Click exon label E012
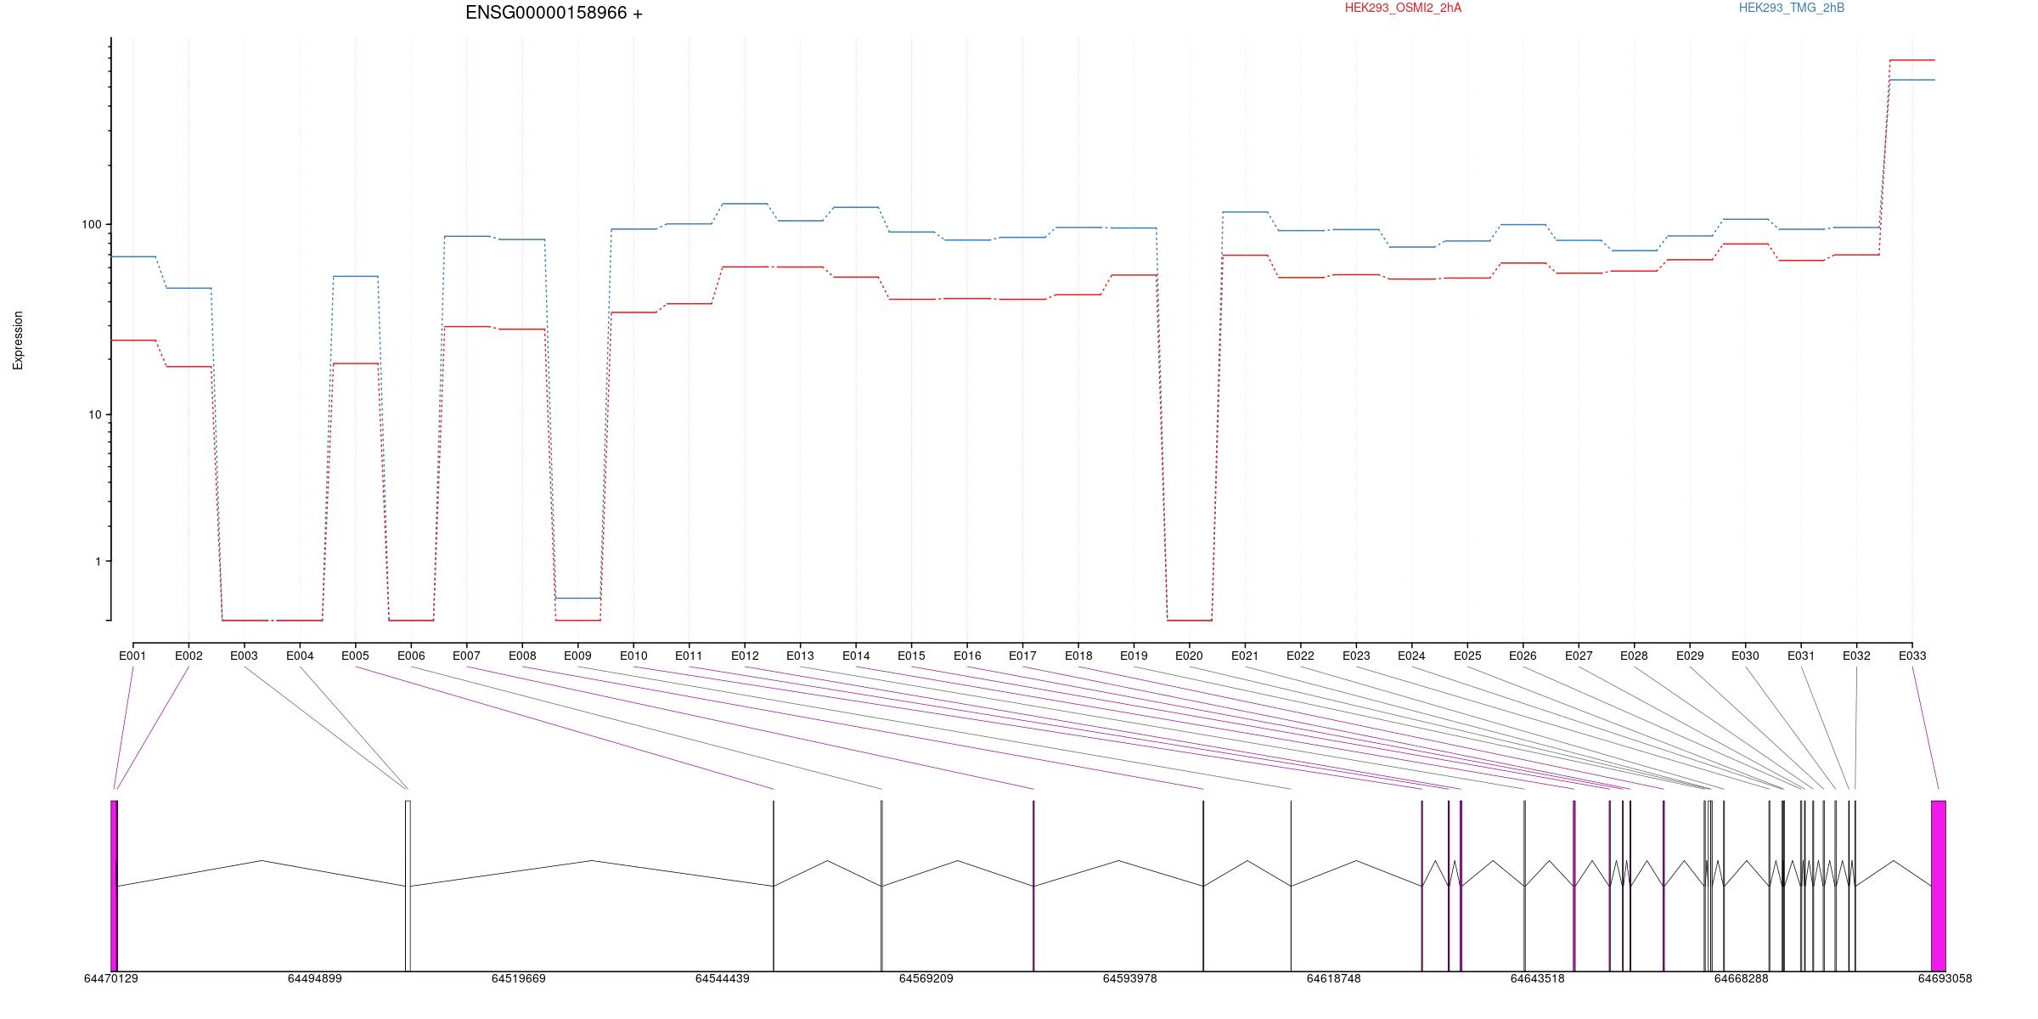The image size is (2038, 1019). (x=745, y=656)
